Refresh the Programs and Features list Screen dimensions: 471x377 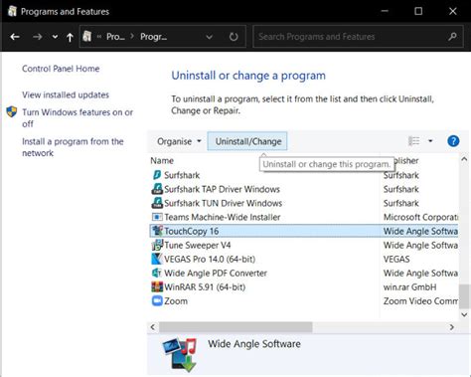[234, 37]
